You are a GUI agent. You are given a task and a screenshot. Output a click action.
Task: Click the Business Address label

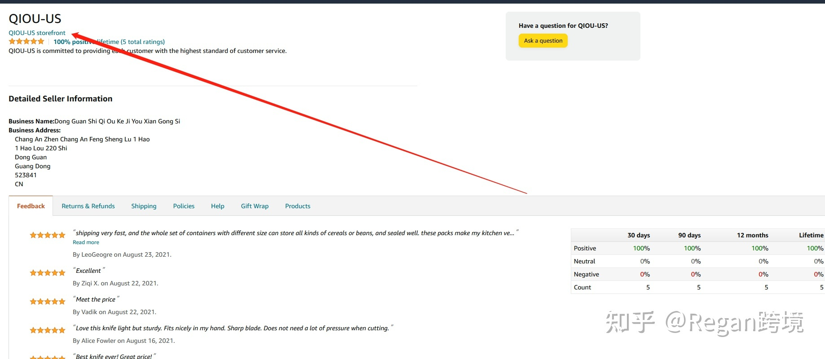(x=35, y=130)
